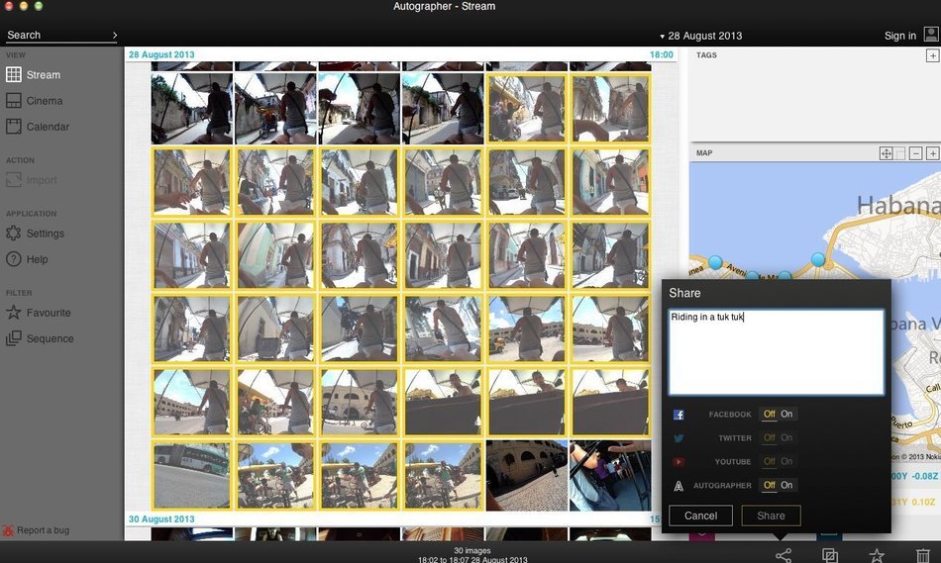Add a tag with the plus icon
The image size is (941, 563).
tap(932, 55)
